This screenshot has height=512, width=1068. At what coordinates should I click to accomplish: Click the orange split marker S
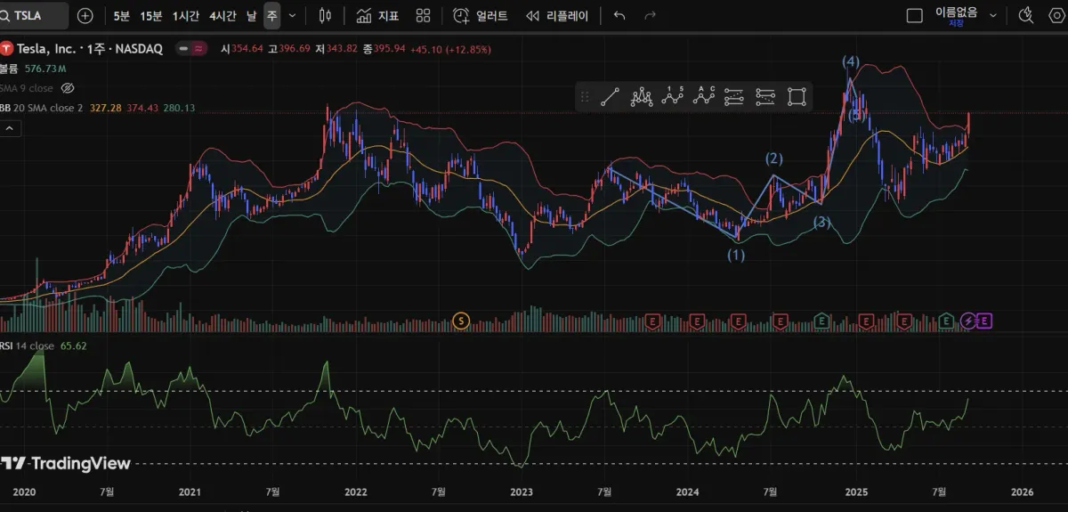tap(461, 320)
